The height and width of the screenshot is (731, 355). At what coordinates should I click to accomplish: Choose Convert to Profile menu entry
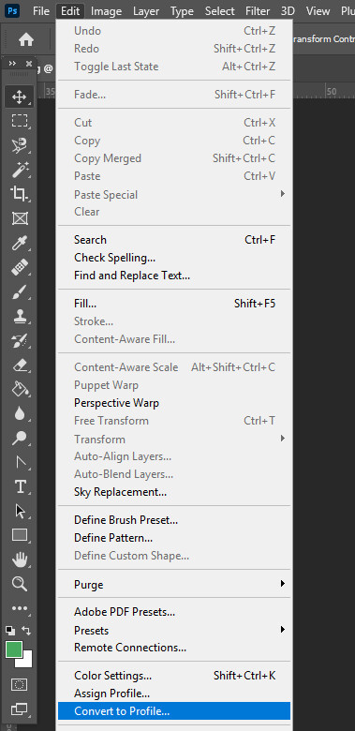click(174, 711)
